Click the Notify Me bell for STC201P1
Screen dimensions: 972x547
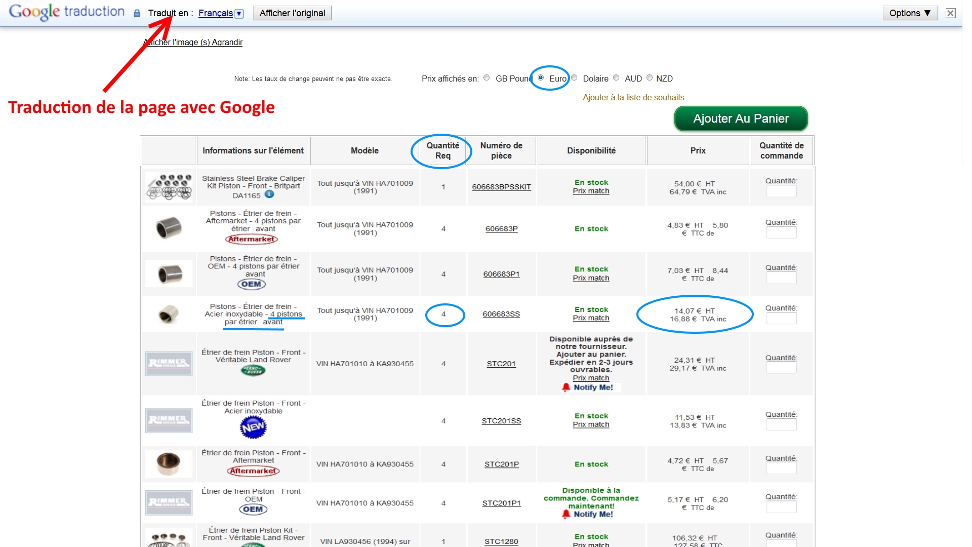[x=566, y=514]
